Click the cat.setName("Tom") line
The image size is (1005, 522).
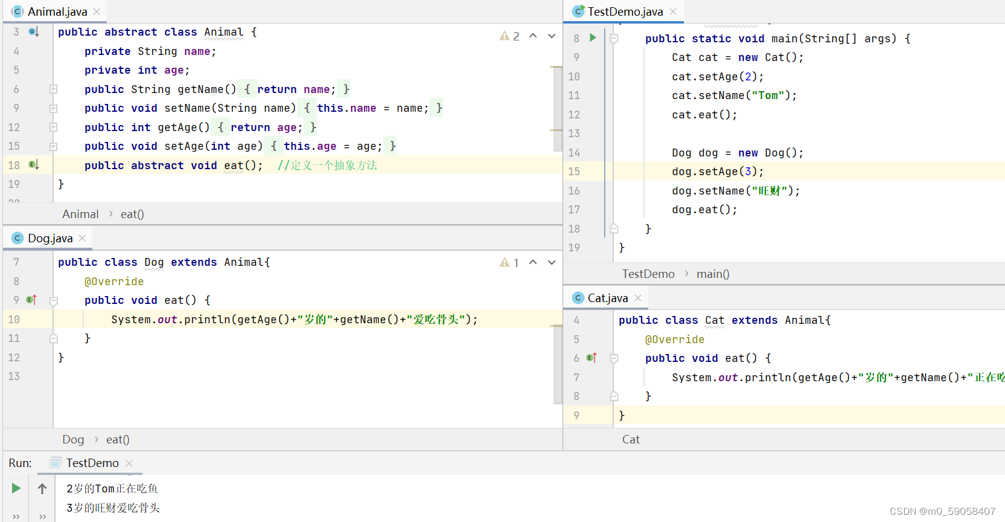click(x=735, y=95)
